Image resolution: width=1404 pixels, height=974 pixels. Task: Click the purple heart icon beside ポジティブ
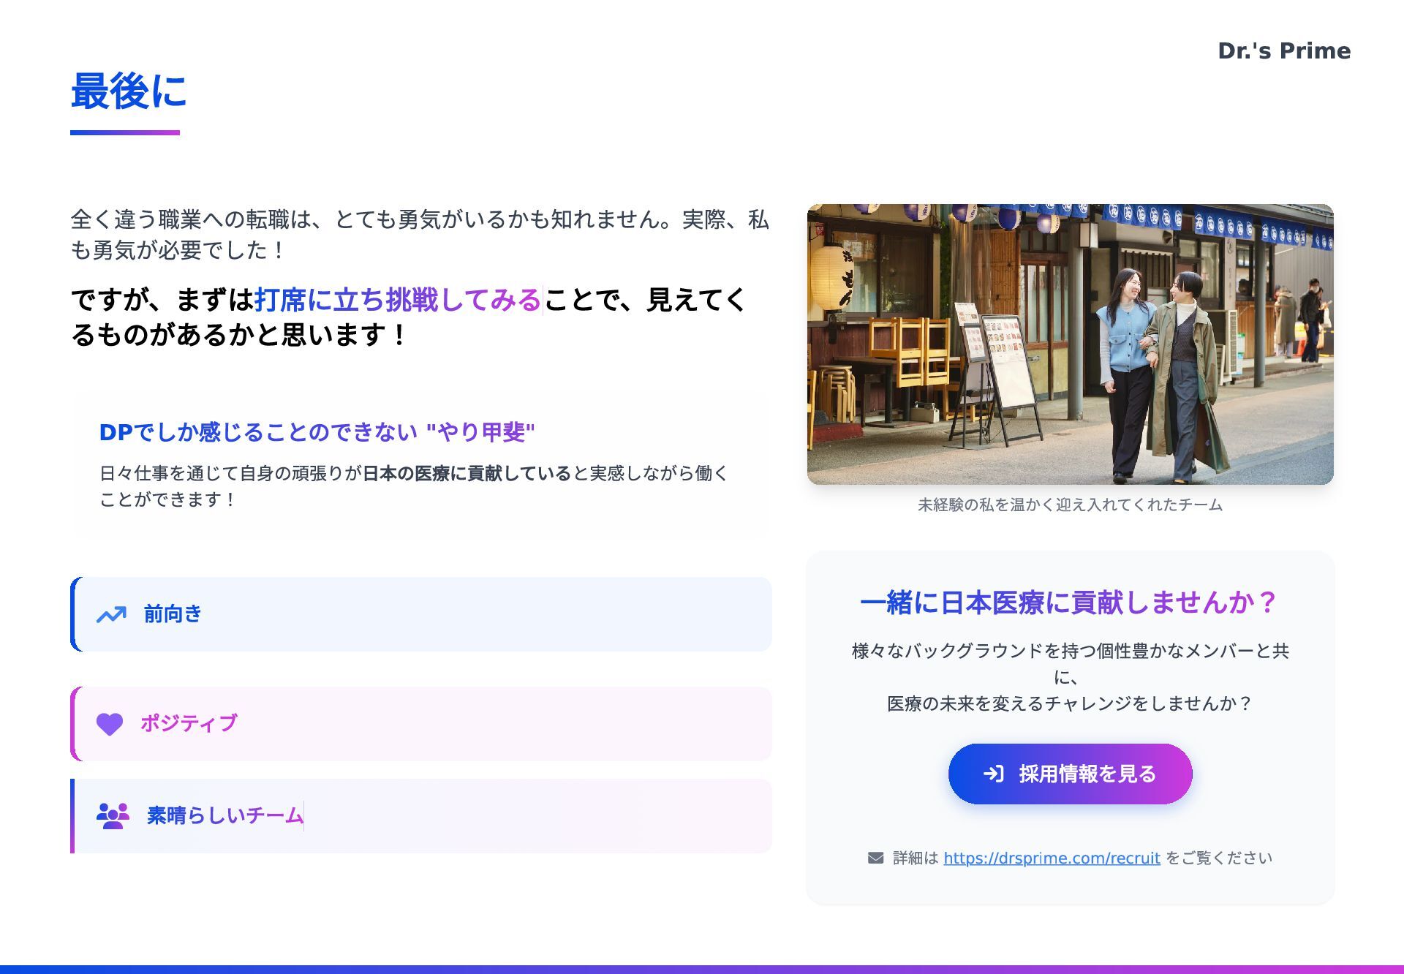[110, 724]
